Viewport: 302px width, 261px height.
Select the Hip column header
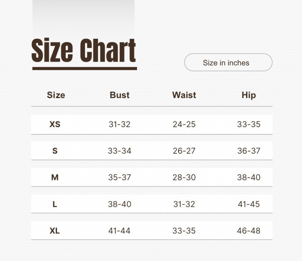pos(249,95)
